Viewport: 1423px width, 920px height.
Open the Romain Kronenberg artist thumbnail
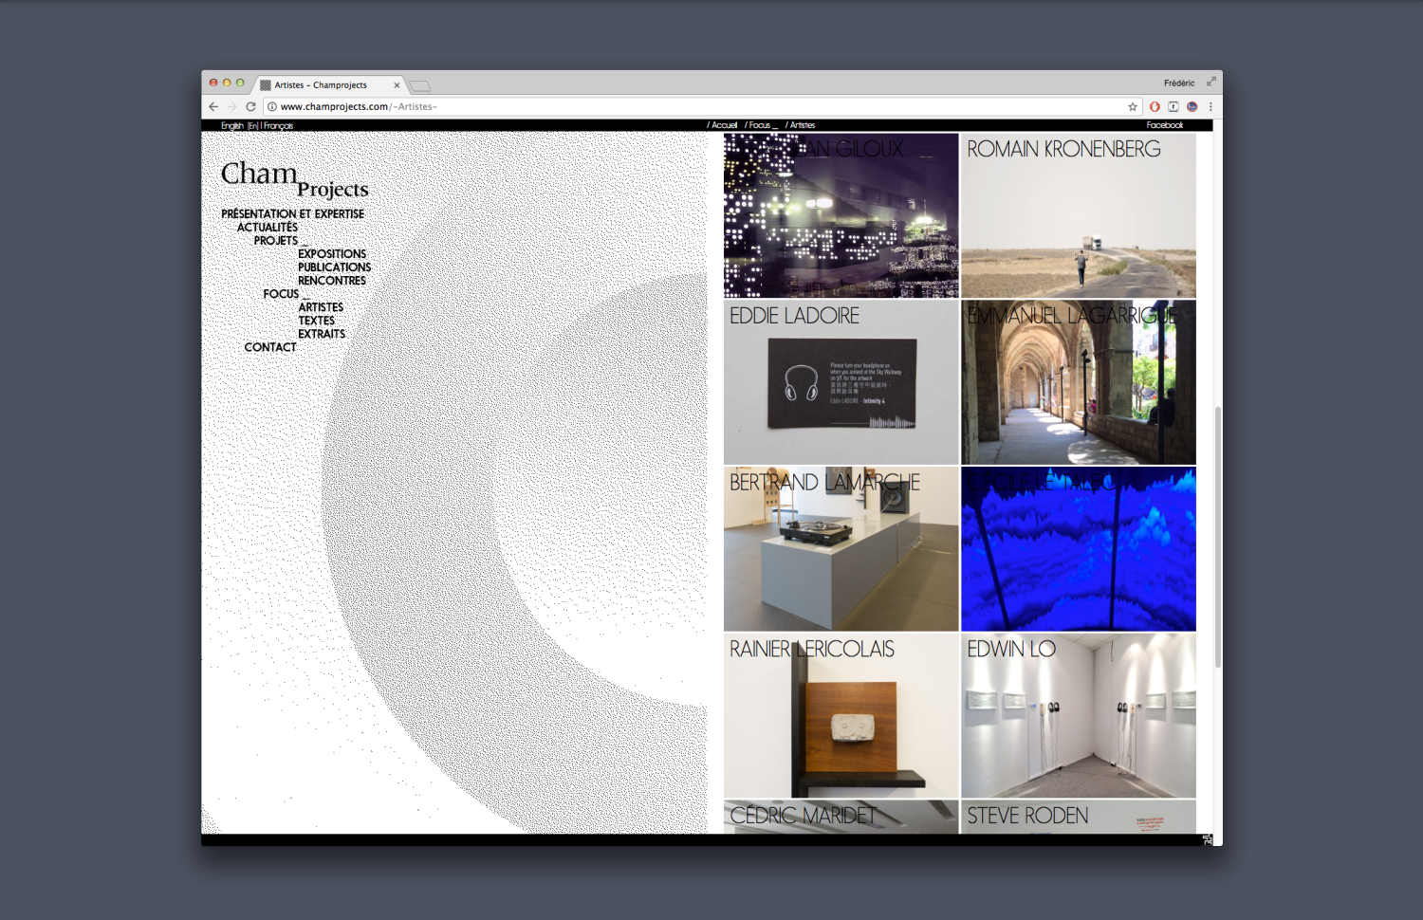[x=1079, y=215]
